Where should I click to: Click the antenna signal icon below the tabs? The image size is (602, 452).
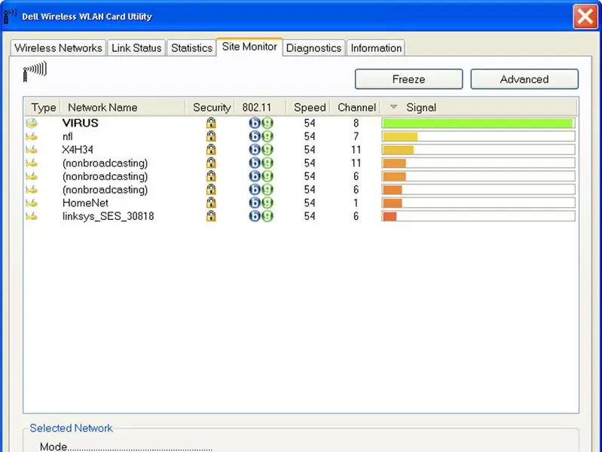(35, 72)
